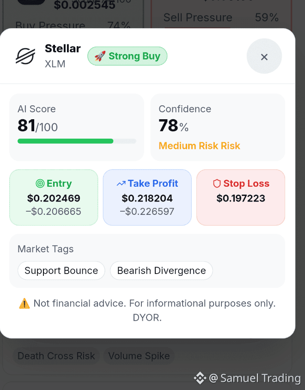The width and height of the screenshot is (305, 390).
Task: Open the Entry price card
Action: point(54,197)
